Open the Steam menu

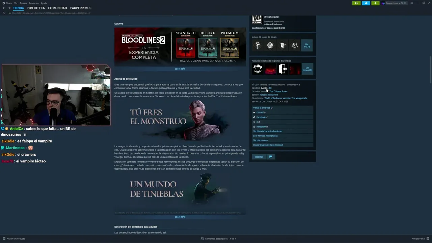(9, 3)
